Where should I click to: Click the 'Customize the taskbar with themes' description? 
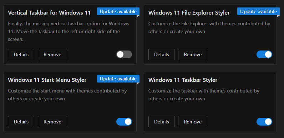tap(204, 95)
